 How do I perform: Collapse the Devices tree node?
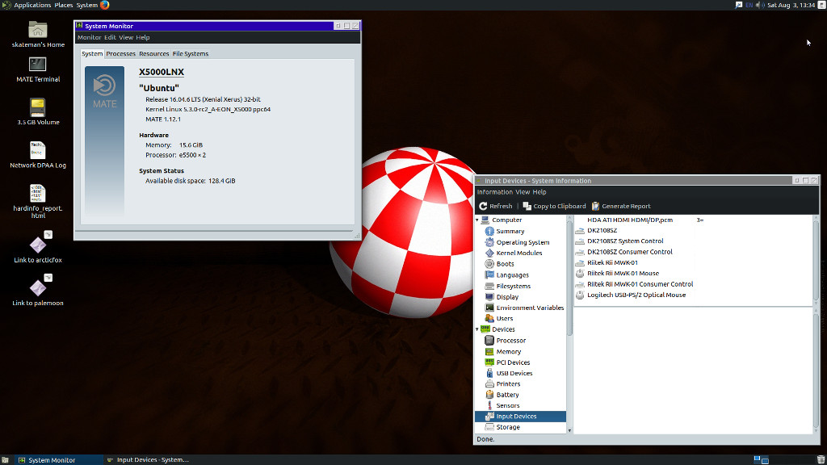pos(477,329)
